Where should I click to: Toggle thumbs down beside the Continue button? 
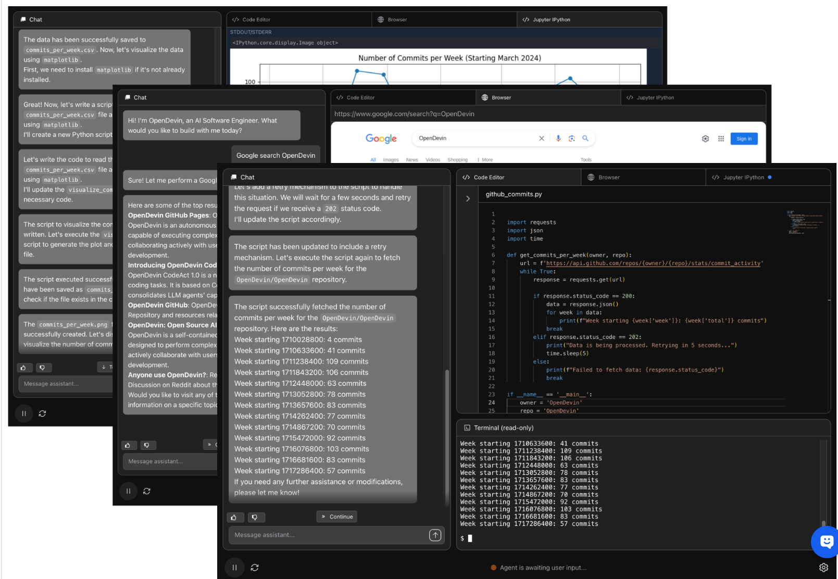[255, 518]
